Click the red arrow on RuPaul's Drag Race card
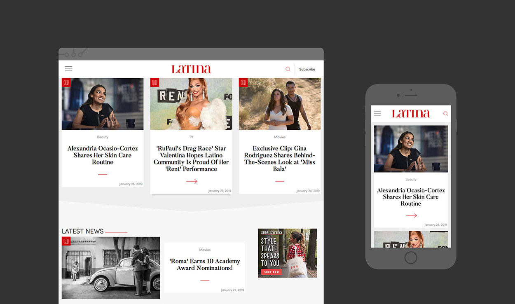Viewport: 515px width, 304px height. pyautogui.click(x=192, y=181)
